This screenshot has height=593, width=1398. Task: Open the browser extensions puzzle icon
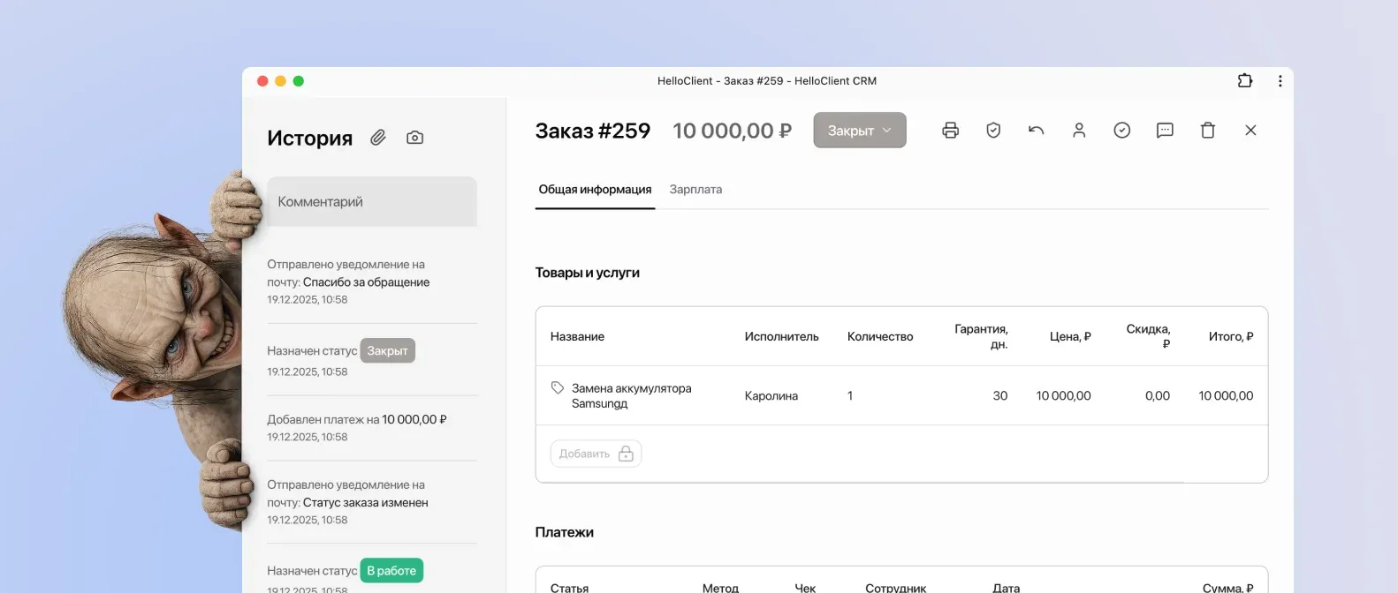tap(1245, 80)
